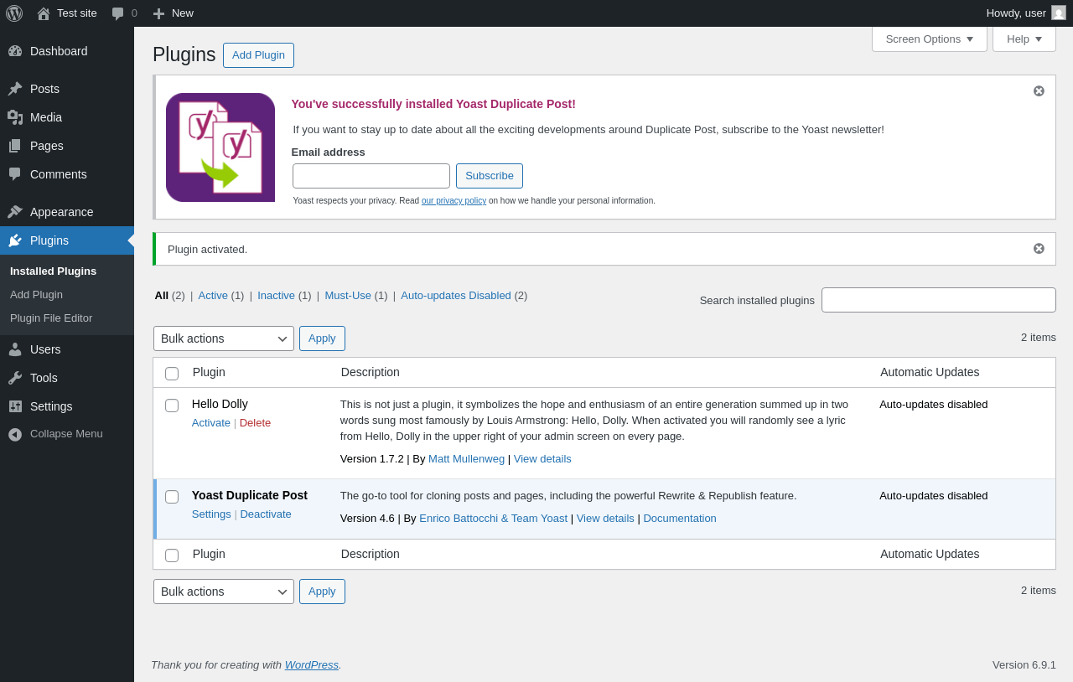Click the bottom '2 items' count
The width and height of the screenshot is (1073, 682).
point(1039,591)
